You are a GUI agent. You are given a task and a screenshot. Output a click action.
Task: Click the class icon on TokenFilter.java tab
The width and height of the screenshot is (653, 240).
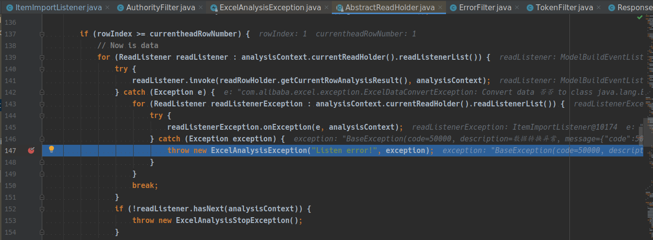click(x=529, y=8)
